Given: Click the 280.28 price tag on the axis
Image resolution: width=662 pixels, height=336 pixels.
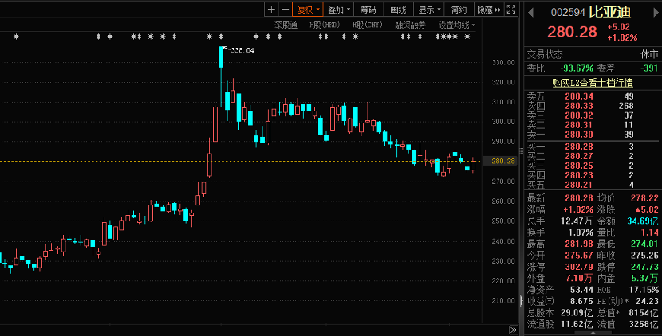Looking at the screenshot, I should (505, 162).
